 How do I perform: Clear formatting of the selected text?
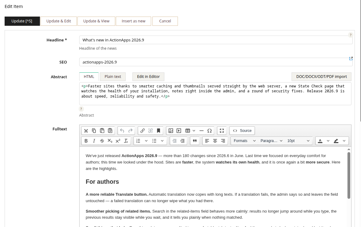tap(126, 141)
